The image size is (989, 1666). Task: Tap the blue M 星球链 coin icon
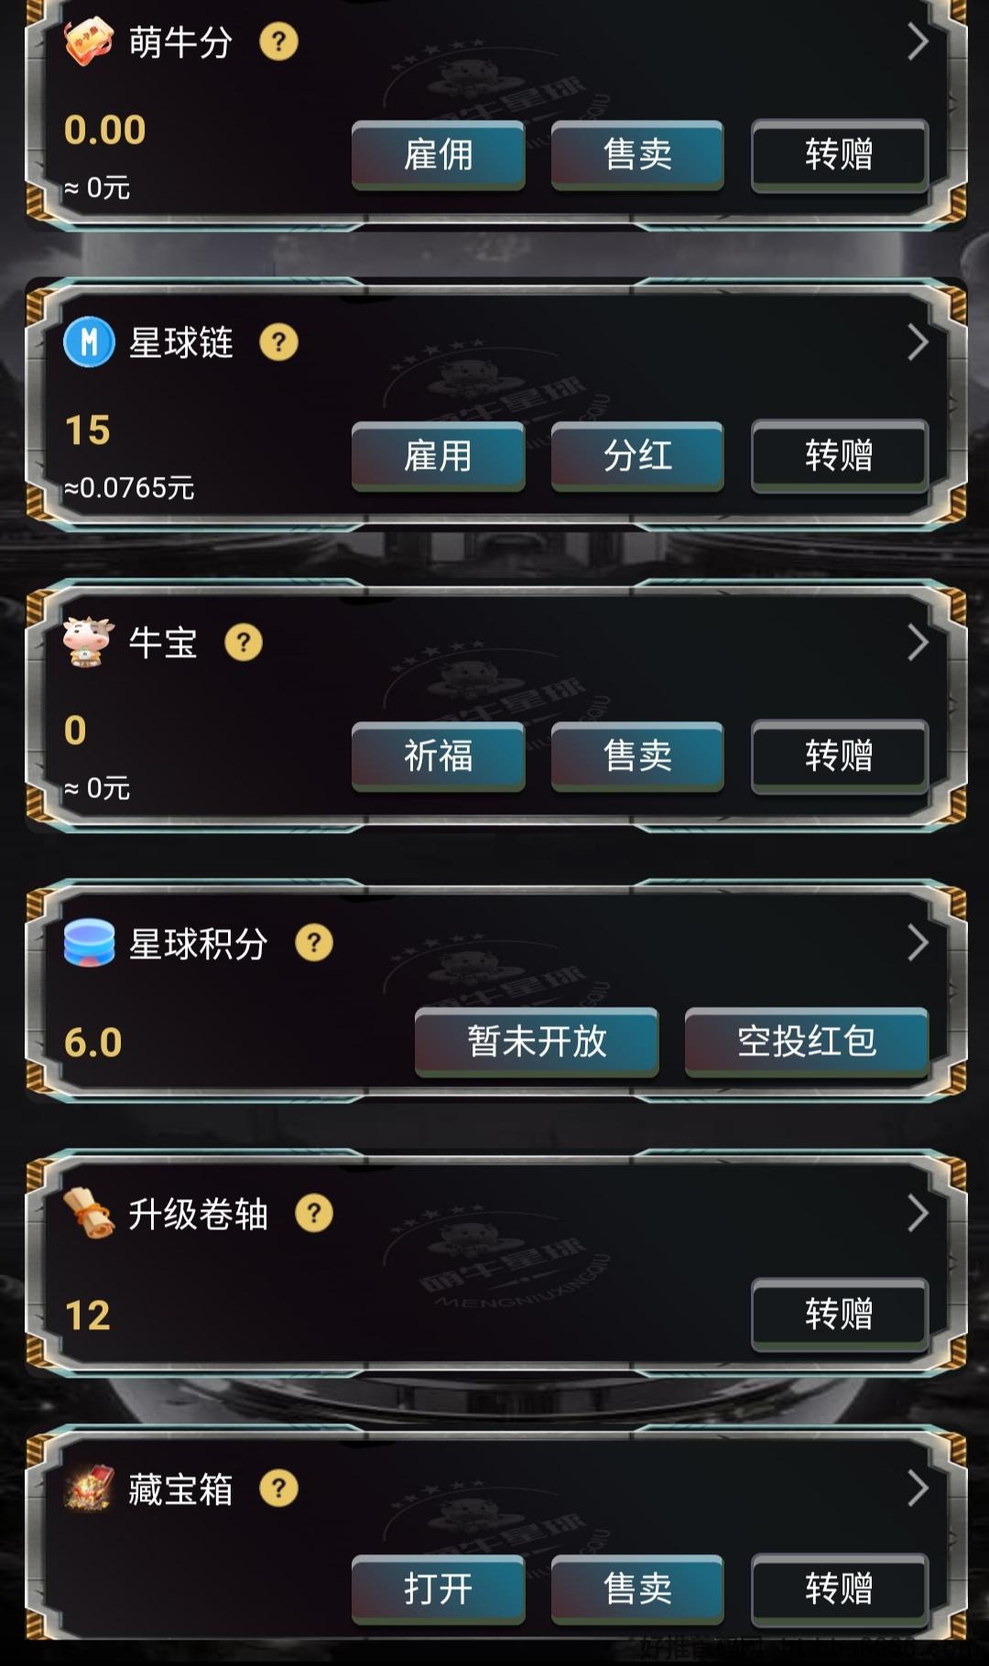coord(89,342)
